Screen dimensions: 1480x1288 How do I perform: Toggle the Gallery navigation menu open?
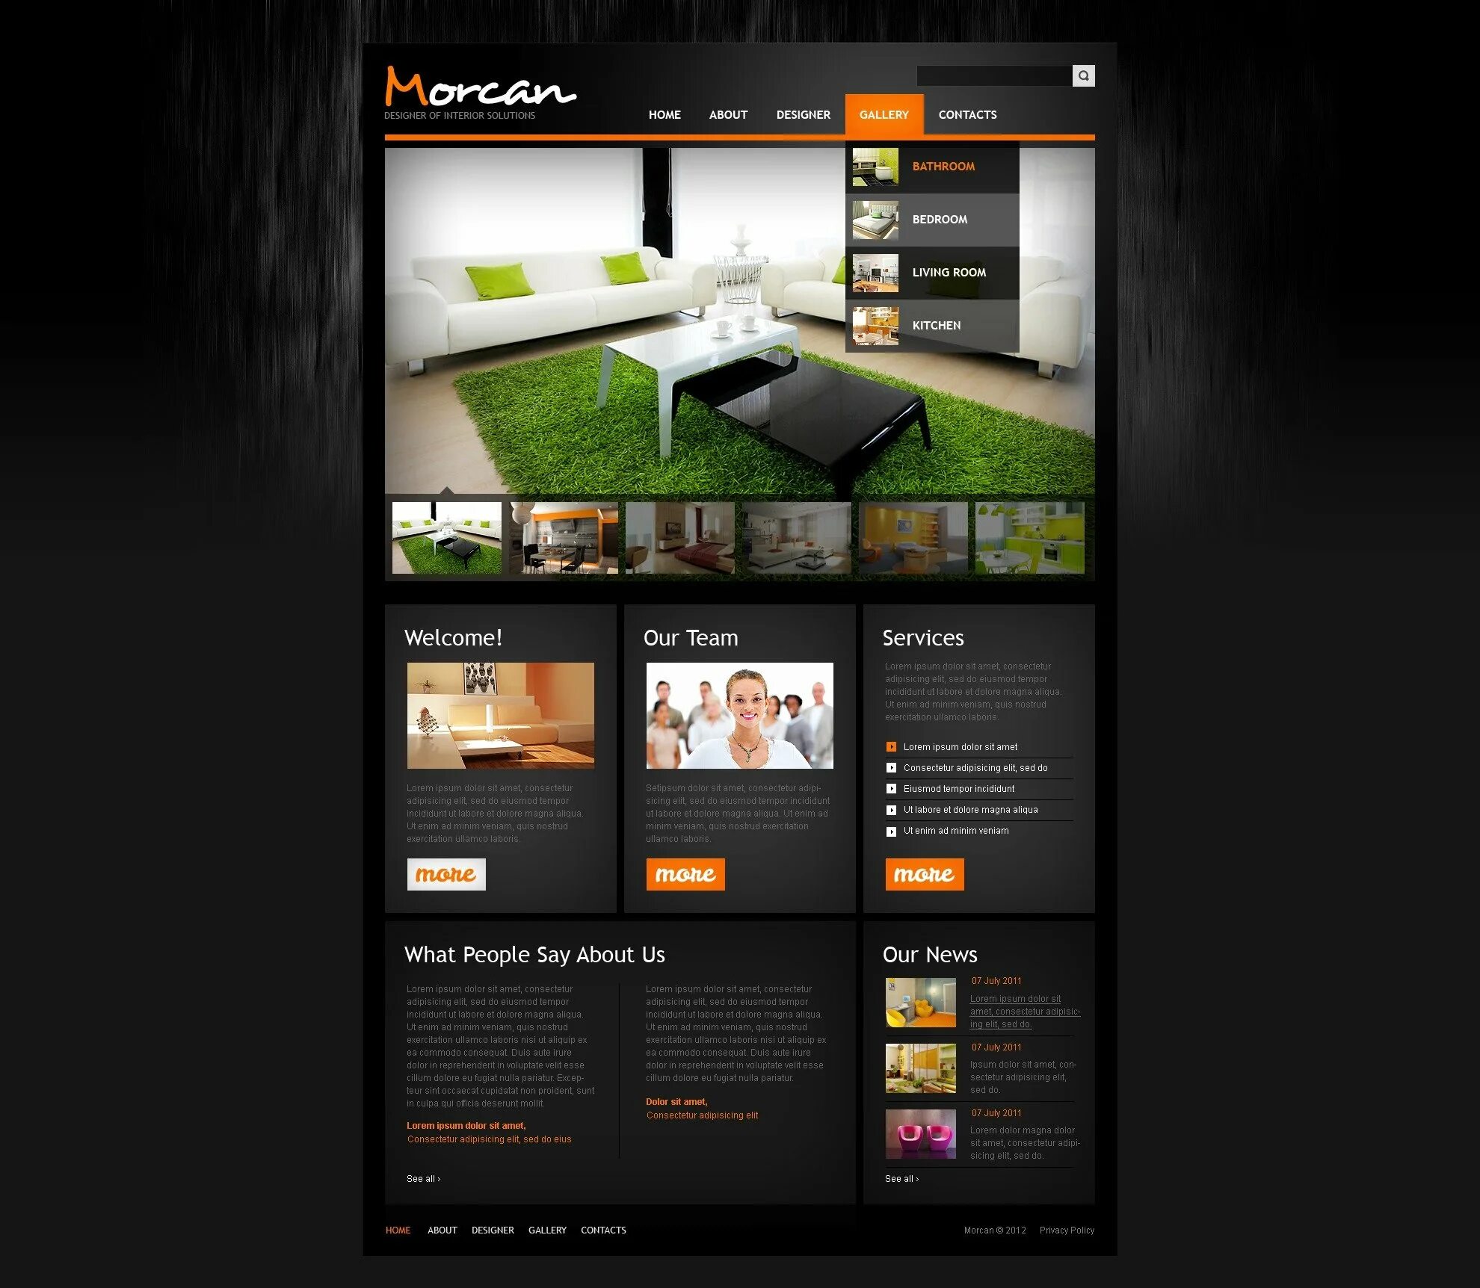(884, 114)
